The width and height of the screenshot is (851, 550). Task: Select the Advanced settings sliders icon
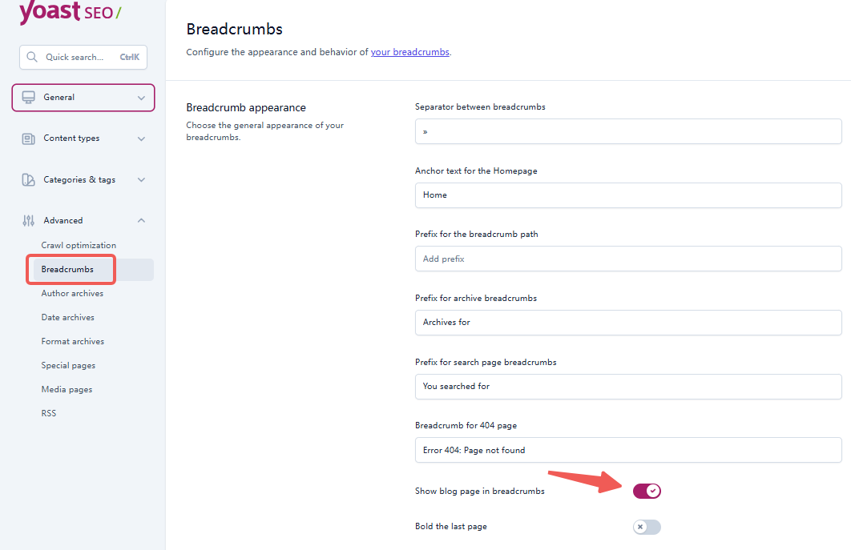point(28,220)
